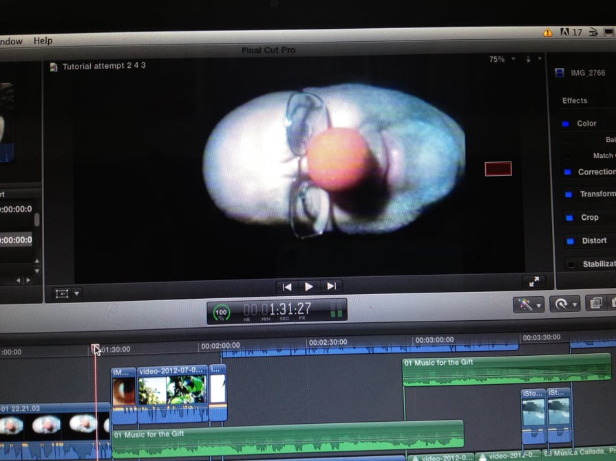Select the red-bordered rectangle in the viewer
Viewport: 616px width, 461px height.
(498, 168)
